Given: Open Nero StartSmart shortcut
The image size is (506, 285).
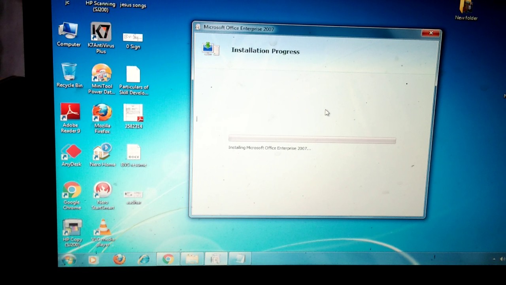Looking at the screenshot, I should point(102,196).
